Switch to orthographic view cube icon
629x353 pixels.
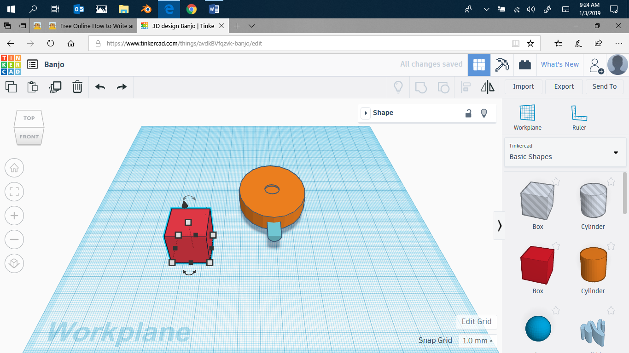[14, 263]
